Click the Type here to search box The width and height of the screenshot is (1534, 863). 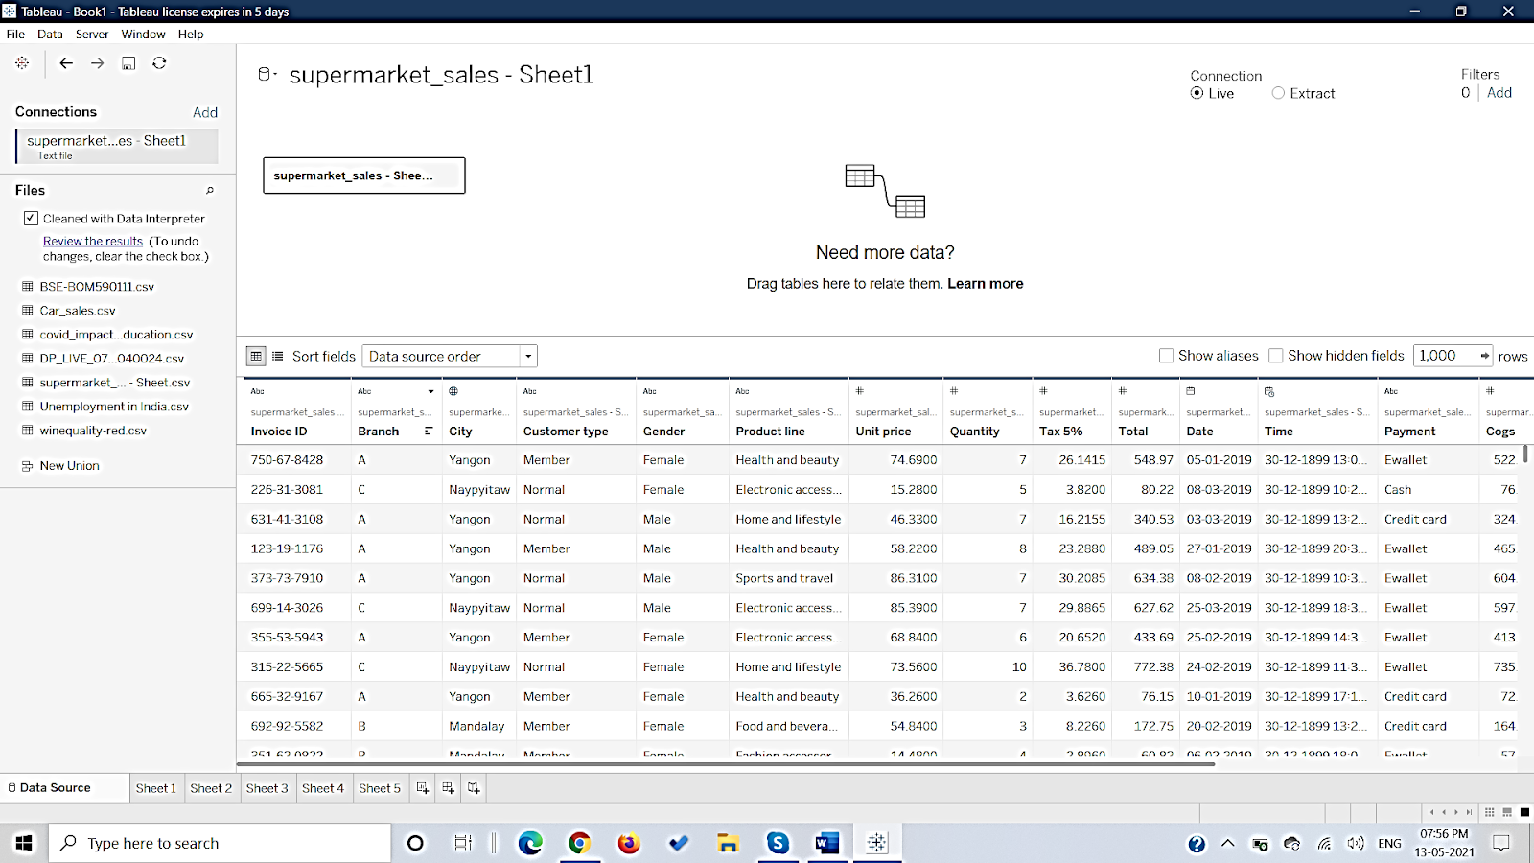click(221, 843)
